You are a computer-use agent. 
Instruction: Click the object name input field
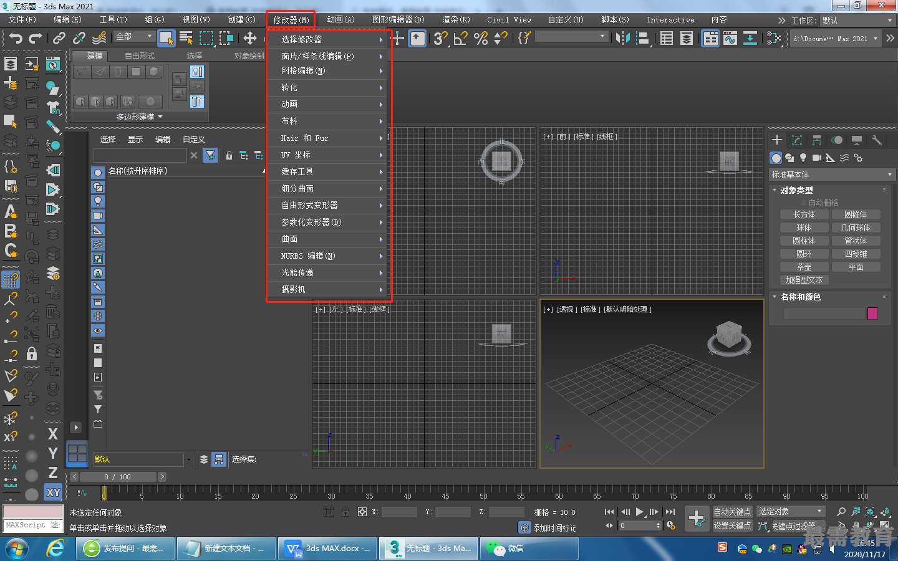824,314
